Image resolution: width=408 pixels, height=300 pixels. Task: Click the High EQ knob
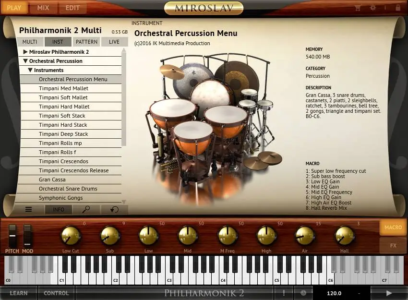tap(266, 236)
